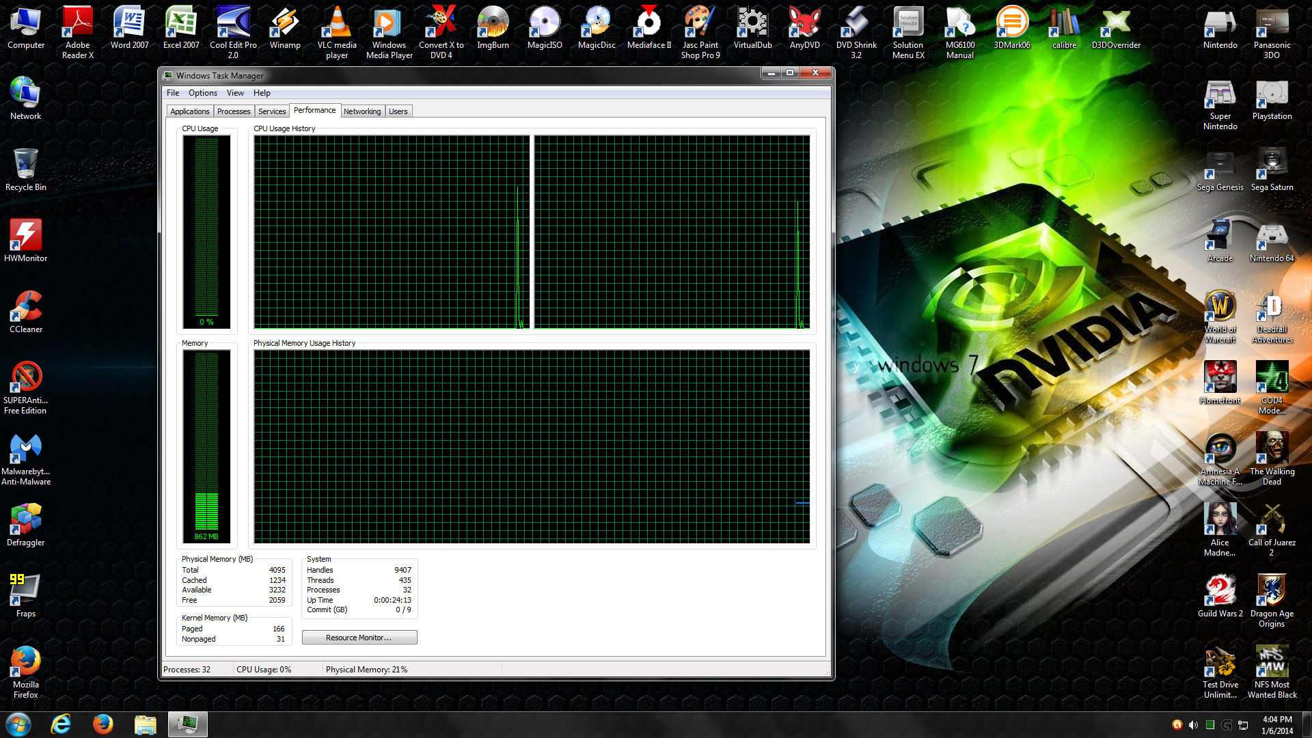
Task: Launch Adobe Reader X shortcut
Action: point(78,33)
